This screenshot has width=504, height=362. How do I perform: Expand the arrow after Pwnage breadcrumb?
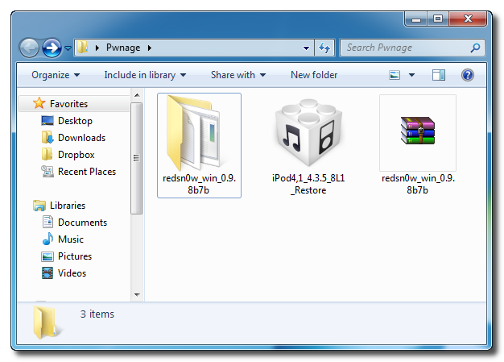150,48
